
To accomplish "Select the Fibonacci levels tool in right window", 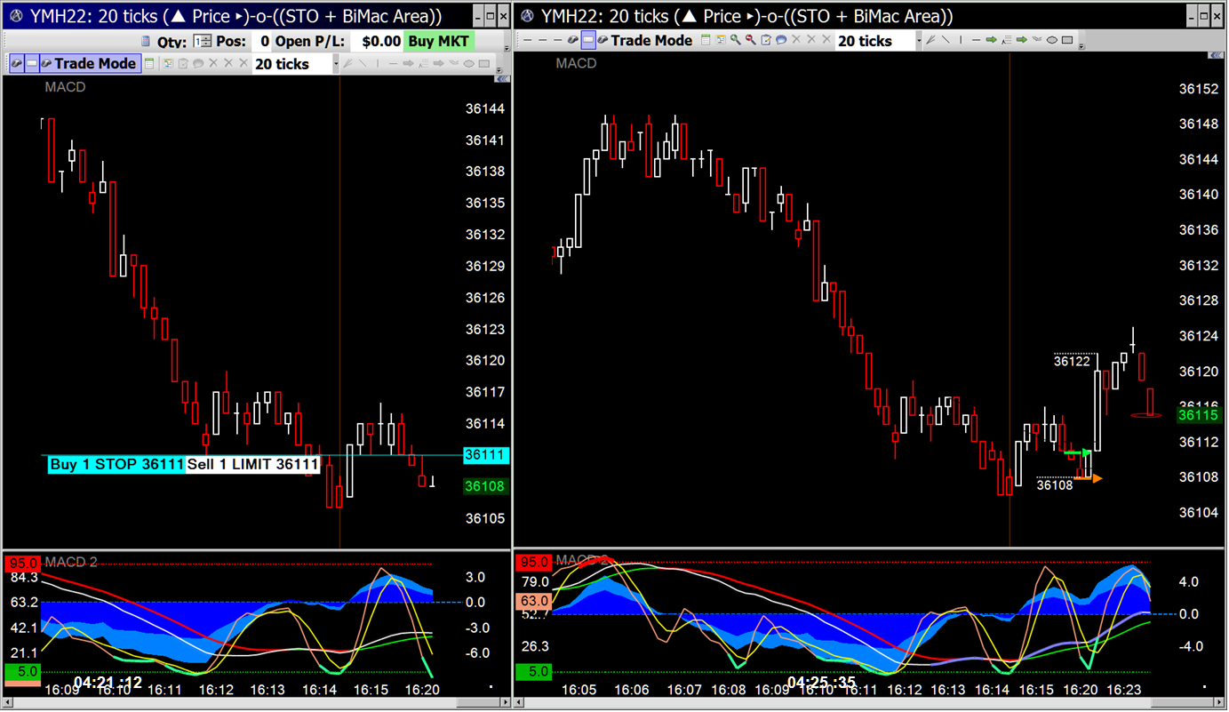I will pos(1006,40).
